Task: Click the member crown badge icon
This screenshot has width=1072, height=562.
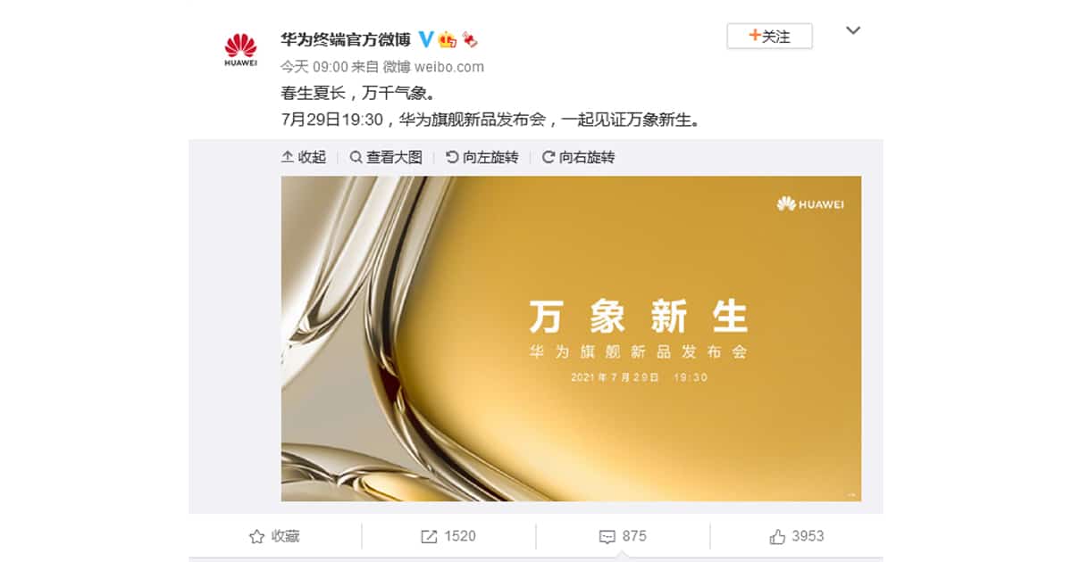Action: pyautogui.click(x=448, y=39)
